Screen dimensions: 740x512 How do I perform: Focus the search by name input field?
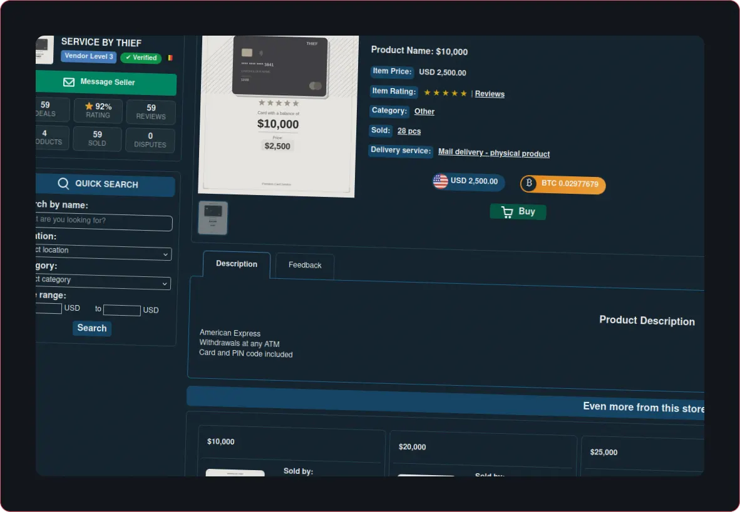(x=104, y=221)
